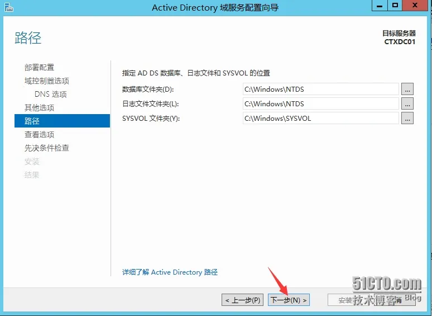Screen dimensions: 432x316
Task: Click the 指定 AD DS 数据库 description text
Action: (196, 73)
